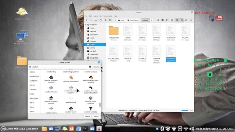Viewport: 235px width, 132px height.
Task: Open Help menu in file manager
Action: [x=115, y=16]
